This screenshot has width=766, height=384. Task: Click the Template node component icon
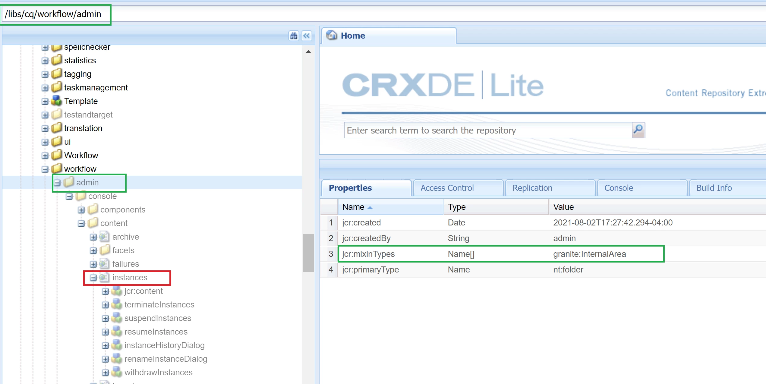(56, 101)
